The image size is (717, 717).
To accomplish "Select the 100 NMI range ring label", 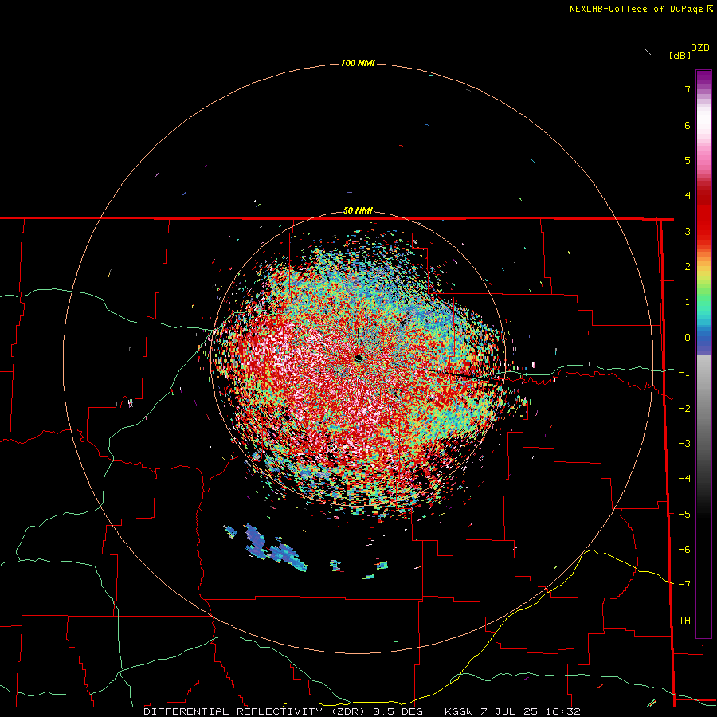I will (358, 63).
